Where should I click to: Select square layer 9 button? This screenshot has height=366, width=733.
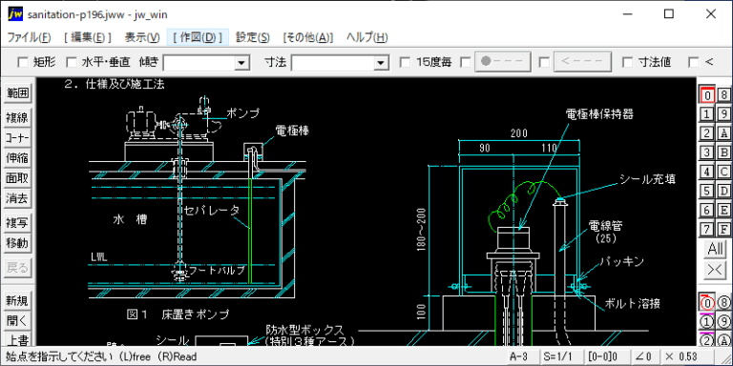coord(724,114)
